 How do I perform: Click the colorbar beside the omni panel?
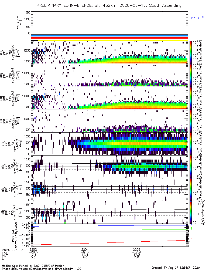(191, 53)
